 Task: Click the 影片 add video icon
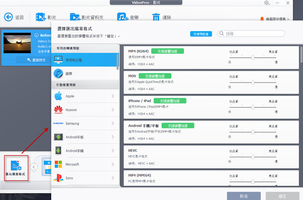click(40, 17)
